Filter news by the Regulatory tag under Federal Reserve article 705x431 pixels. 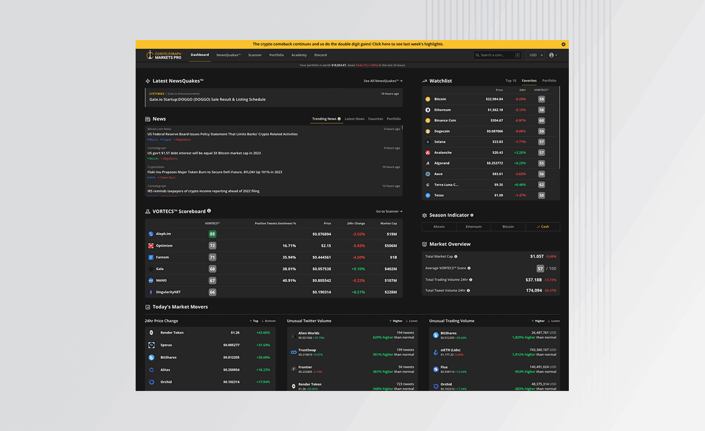pos(183,140)
